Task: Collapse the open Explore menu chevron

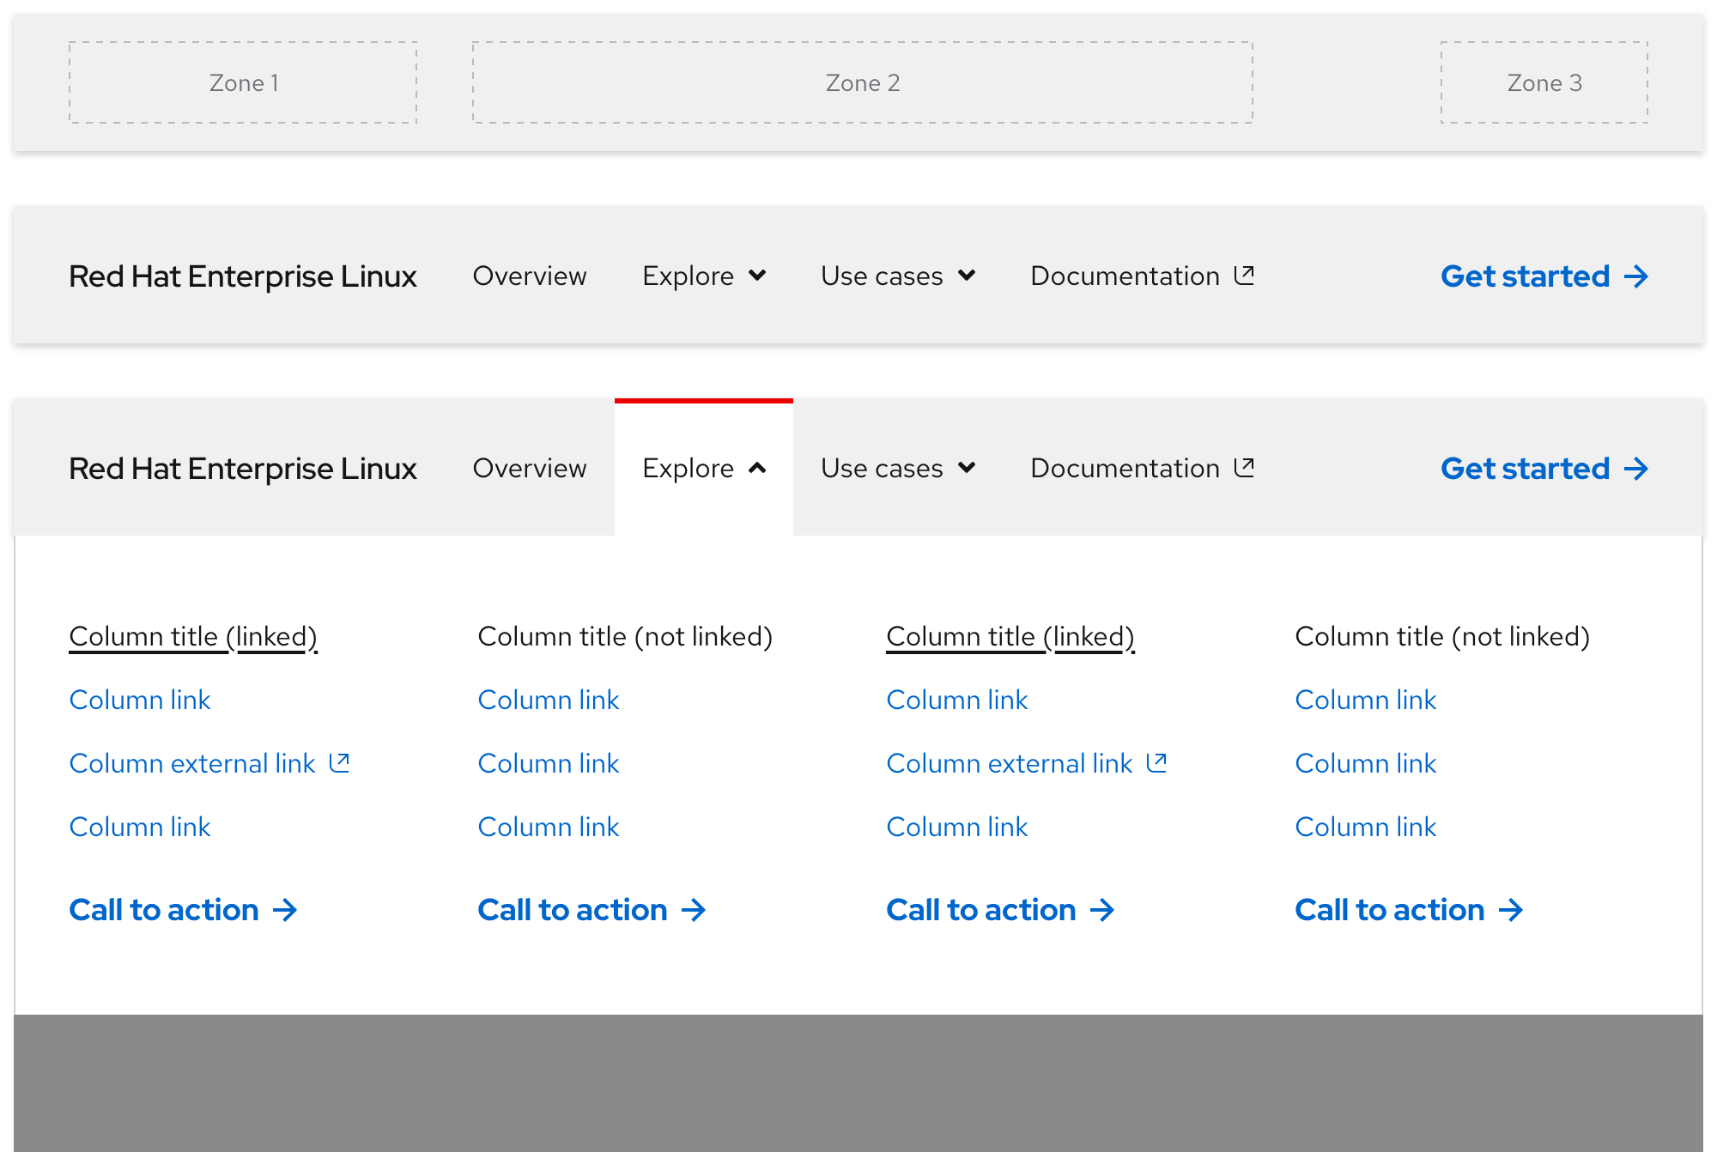Action: 757,468
